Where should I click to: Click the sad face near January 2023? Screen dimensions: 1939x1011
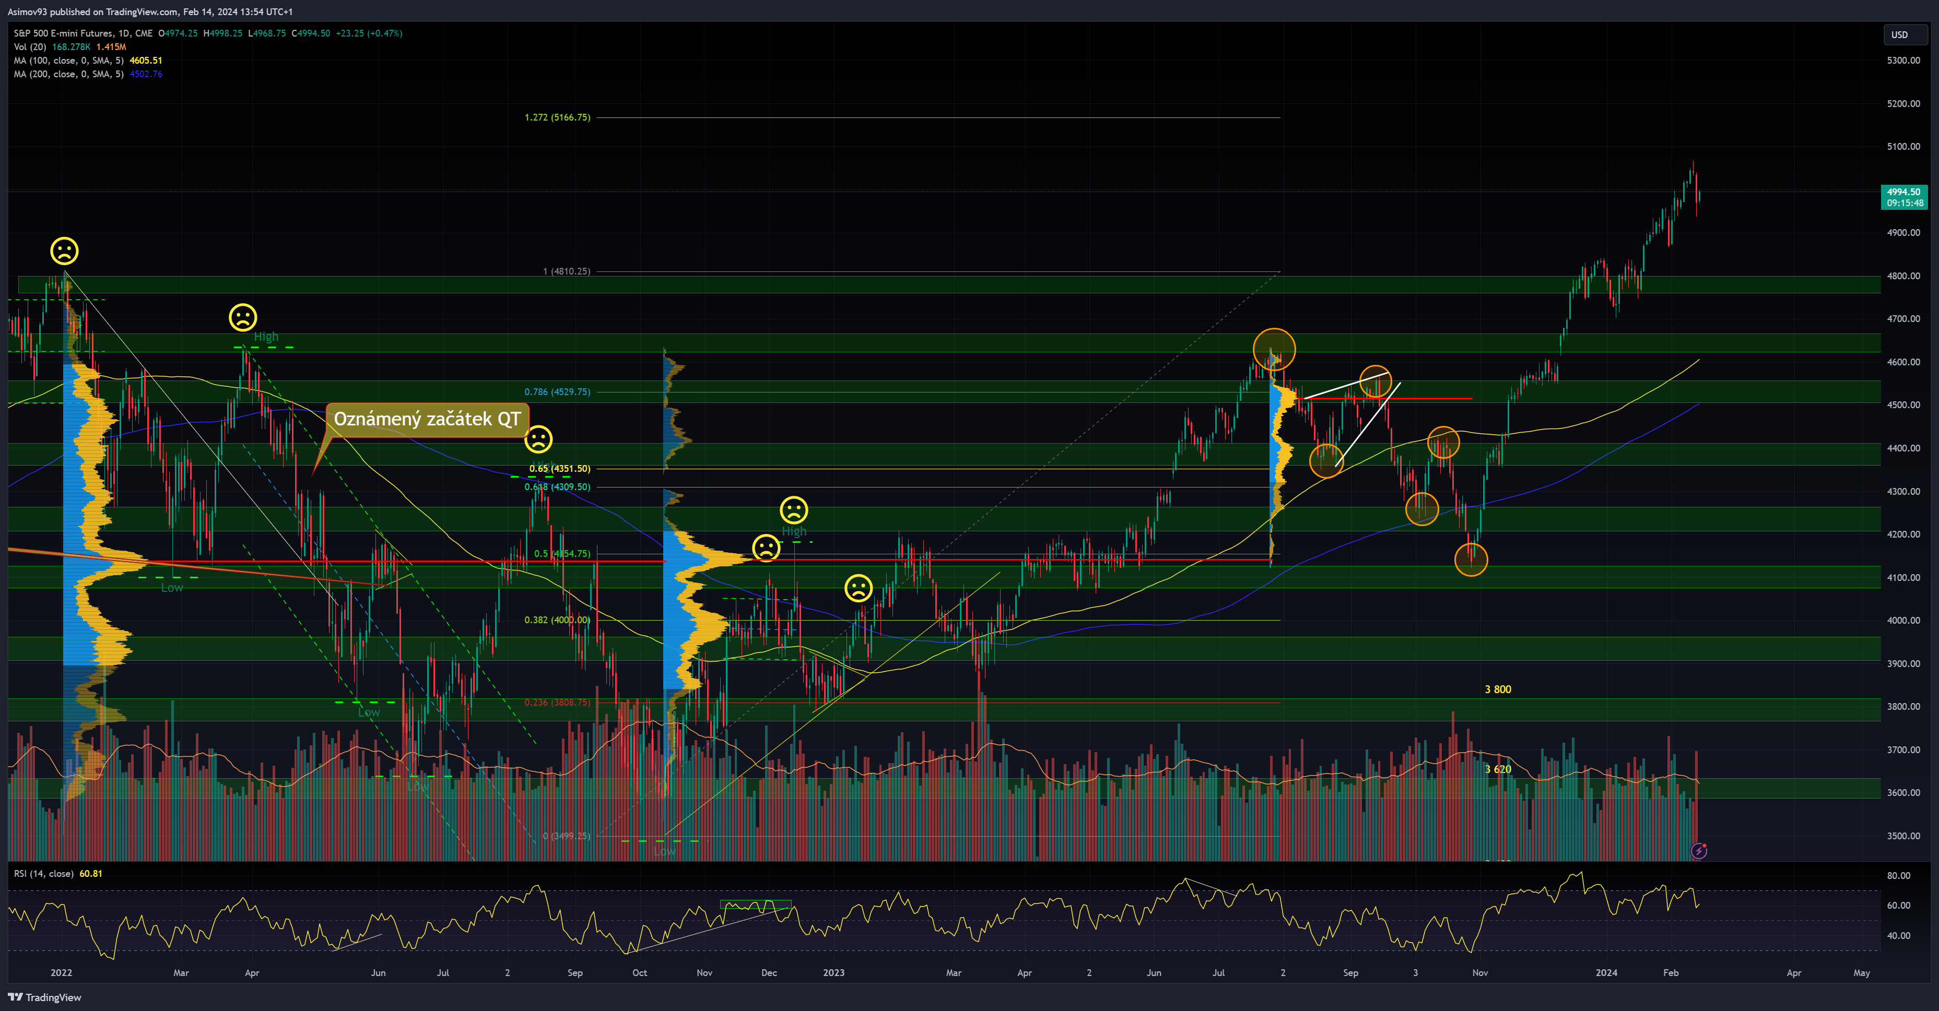pos(858,588)
